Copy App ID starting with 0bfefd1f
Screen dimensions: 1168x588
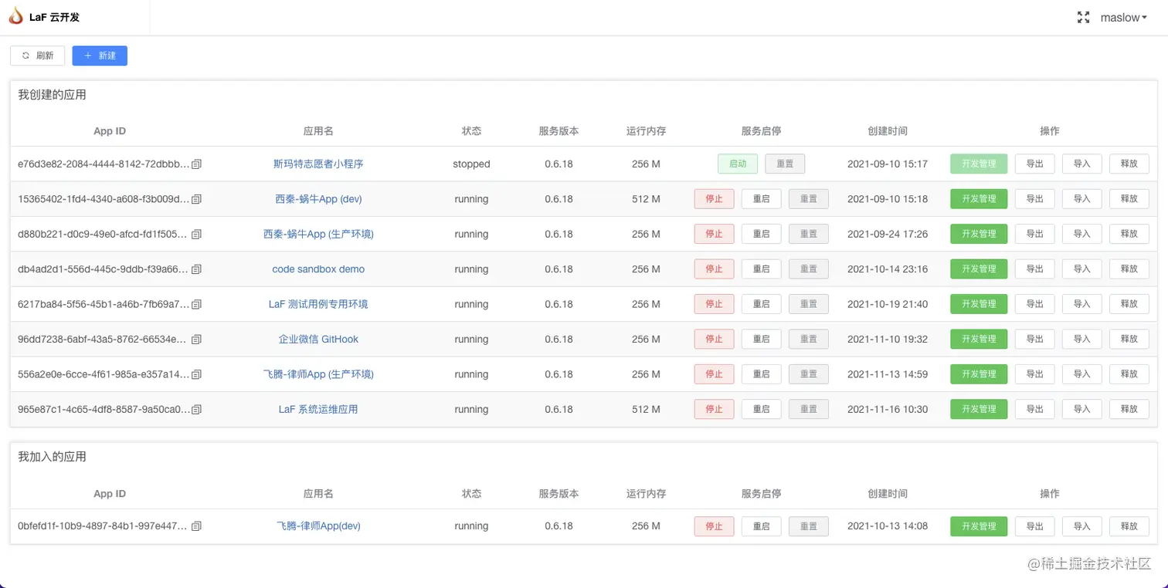(x=196, y=526)
